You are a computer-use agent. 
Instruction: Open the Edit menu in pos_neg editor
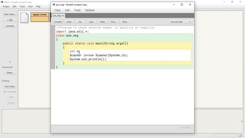pos(67,10)
